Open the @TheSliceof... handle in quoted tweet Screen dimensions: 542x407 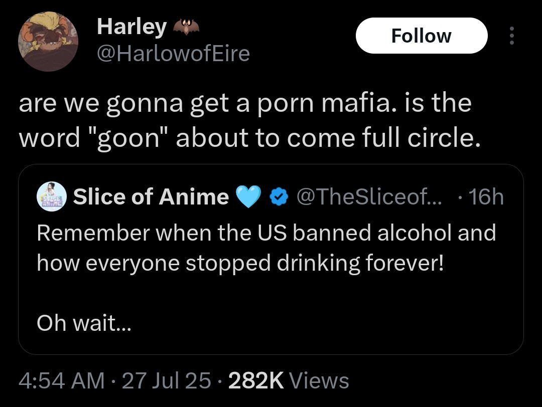pos(370,197)
